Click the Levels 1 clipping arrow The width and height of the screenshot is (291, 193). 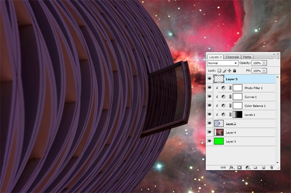click(x=217, y=114)
